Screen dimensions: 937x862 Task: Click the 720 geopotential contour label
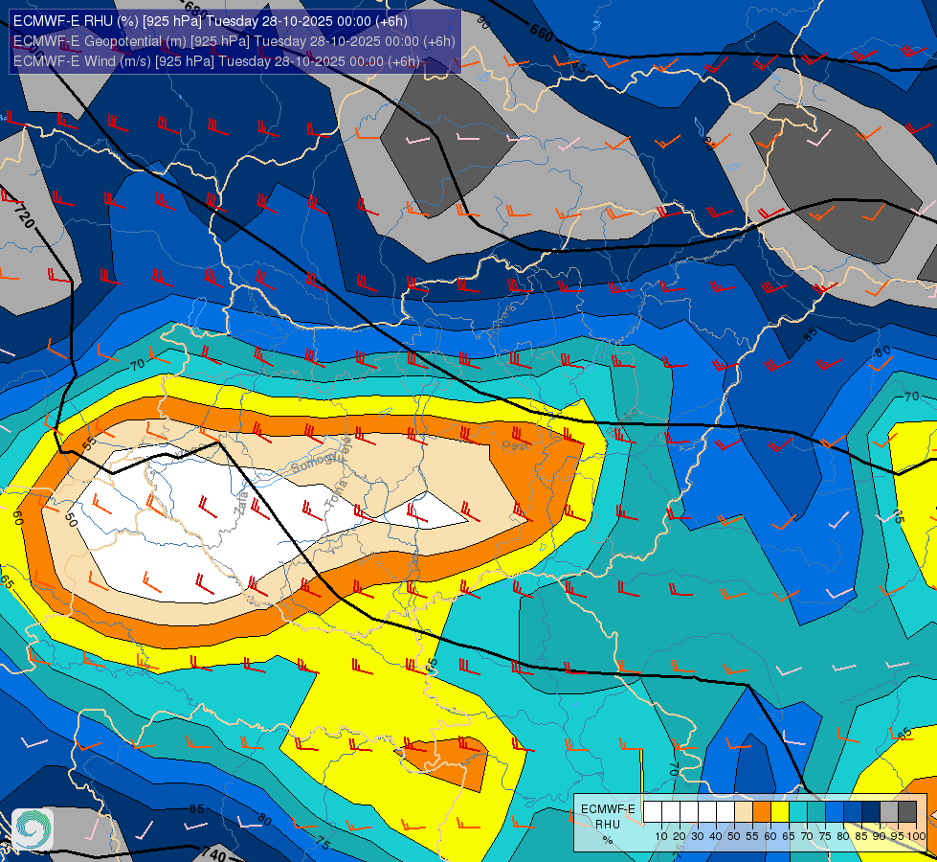pyautogui.click(x=23, y=215)
